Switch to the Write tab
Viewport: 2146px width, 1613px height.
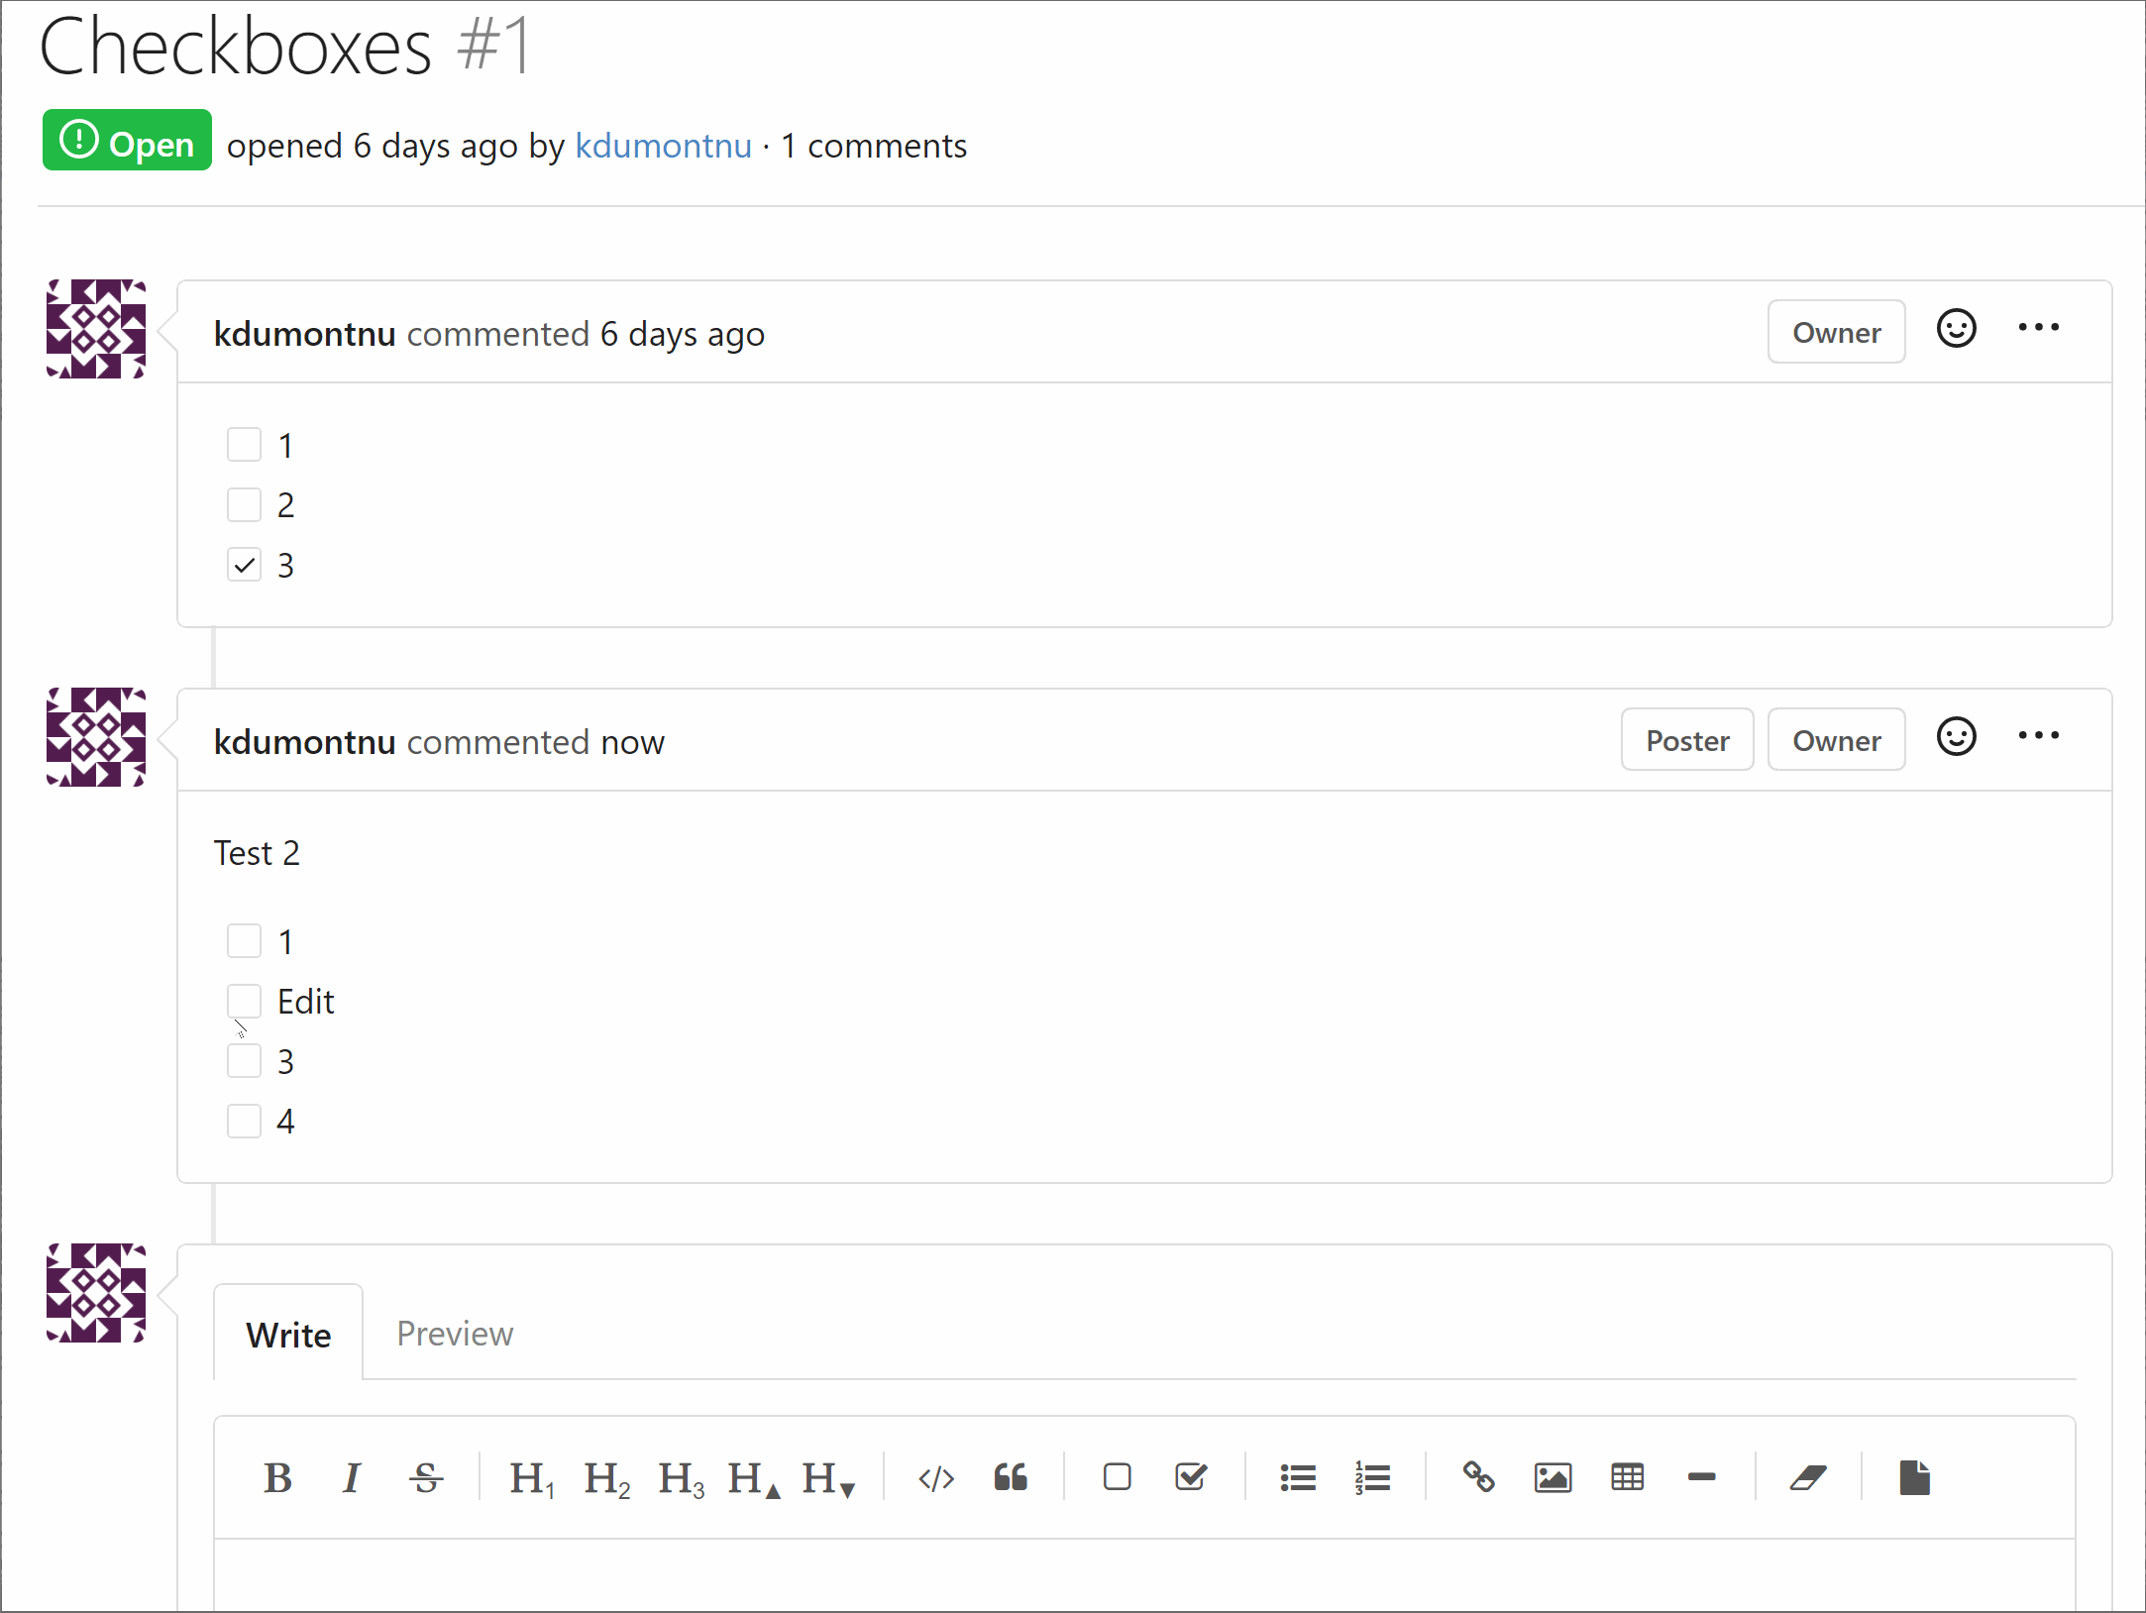point(288,1334)
